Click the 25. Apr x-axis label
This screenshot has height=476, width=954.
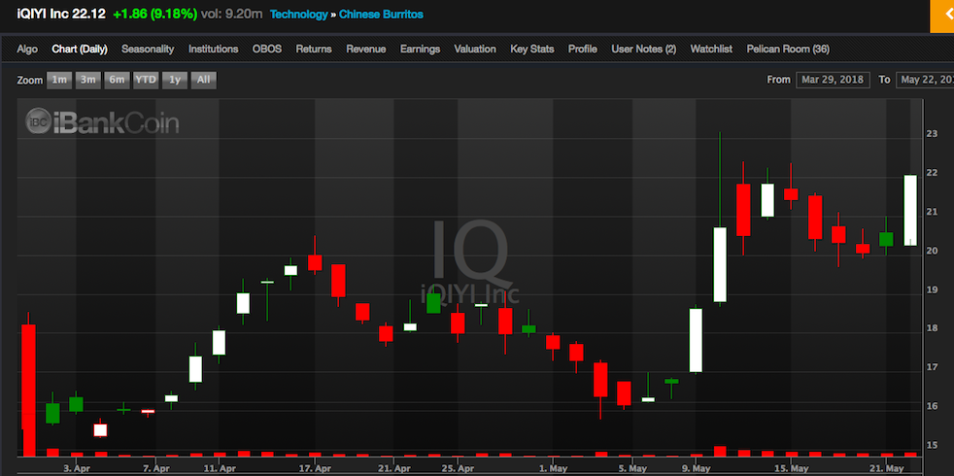point(459,468)
